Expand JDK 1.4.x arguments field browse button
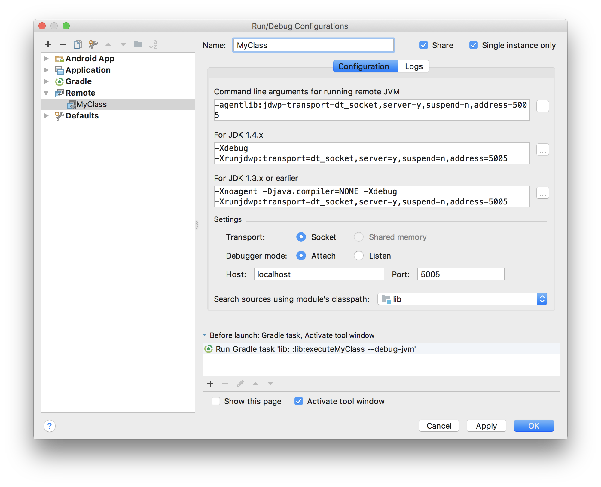Viewport: 601px width, 487px height. click(543, 149)
